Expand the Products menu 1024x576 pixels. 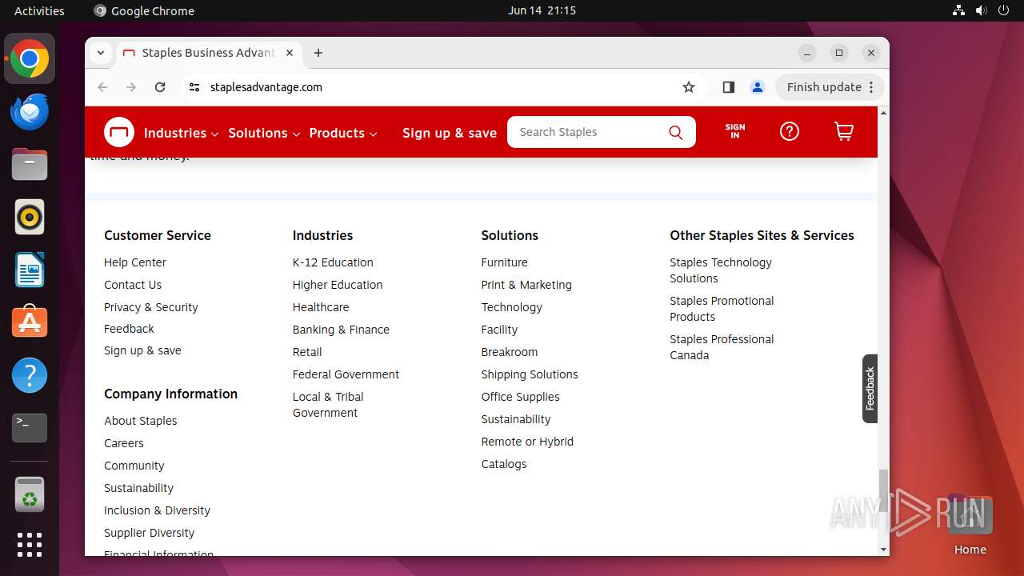click(x=343, y=133)
